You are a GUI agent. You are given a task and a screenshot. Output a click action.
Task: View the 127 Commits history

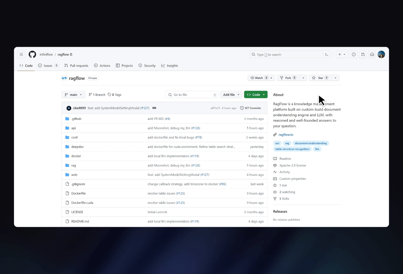click(x=250, y=108)
